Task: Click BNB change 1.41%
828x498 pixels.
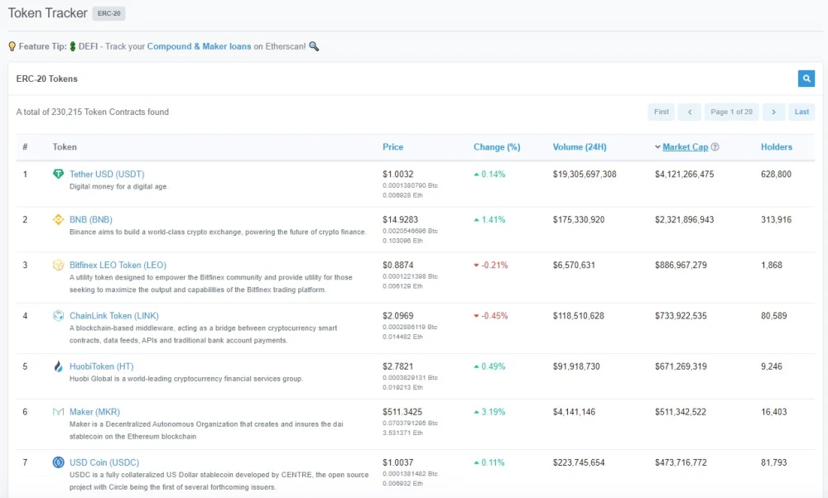Action: tap(489, 219)
